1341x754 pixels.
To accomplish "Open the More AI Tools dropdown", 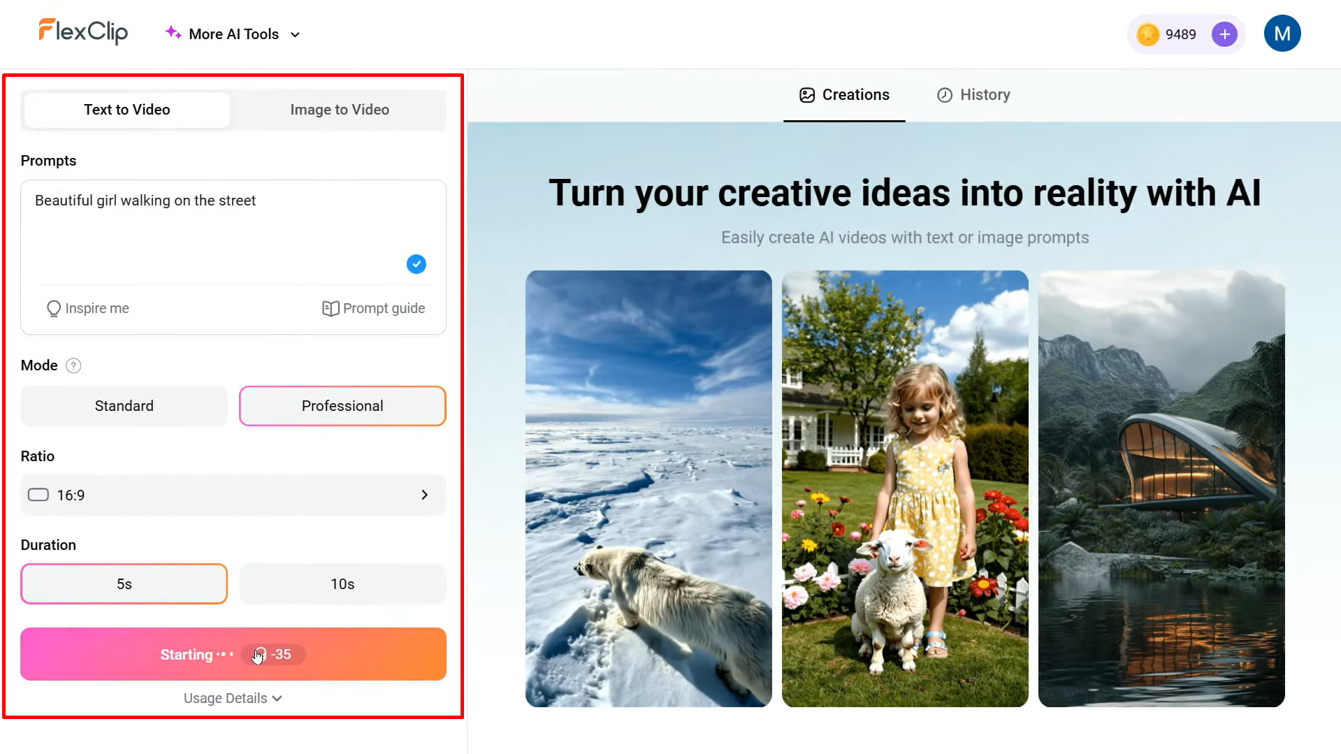I will point(232,34).
